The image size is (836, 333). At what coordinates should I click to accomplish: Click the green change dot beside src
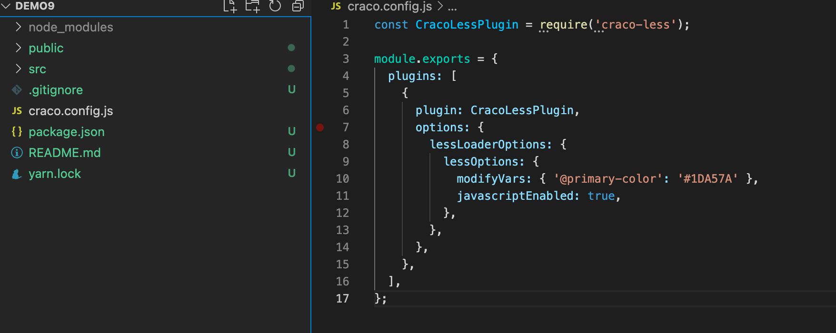pyautogui.click(x=291, y=69)
